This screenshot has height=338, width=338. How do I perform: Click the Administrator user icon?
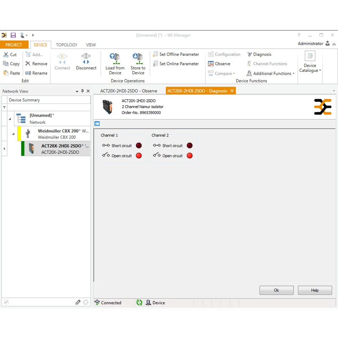tap(328, 44)
